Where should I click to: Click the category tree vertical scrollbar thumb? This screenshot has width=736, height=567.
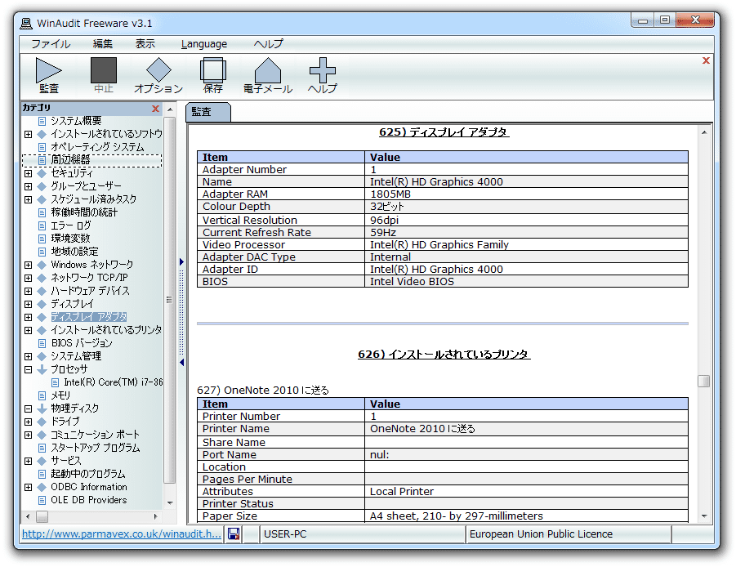(x=169, y=301)
